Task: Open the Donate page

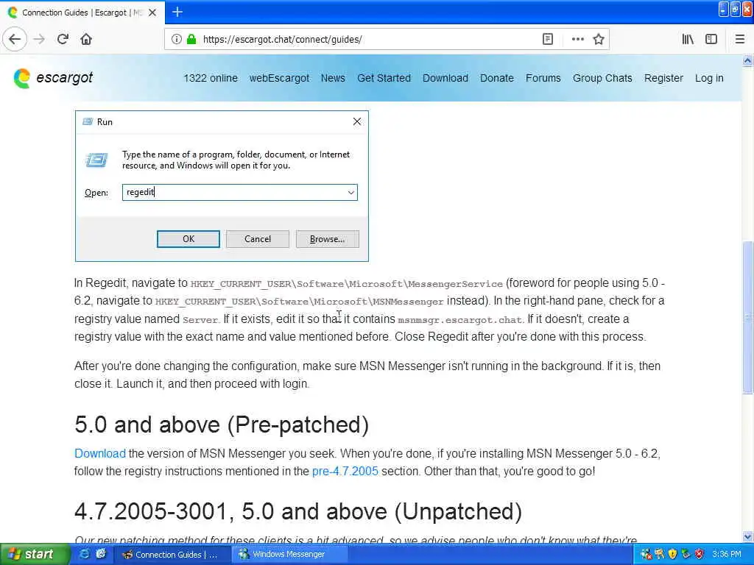Action: point(497,78)
